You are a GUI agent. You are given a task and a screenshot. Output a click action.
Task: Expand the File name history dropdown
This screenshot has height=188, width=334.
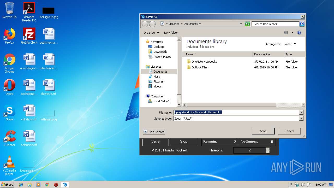coord(301,112)
